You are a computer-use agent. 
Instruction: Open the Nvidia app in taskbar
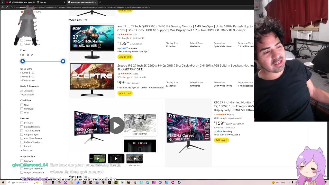coord(116,182)
